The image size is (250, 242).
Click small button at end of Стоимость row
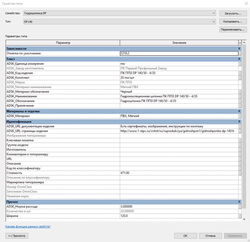[240, 173]
